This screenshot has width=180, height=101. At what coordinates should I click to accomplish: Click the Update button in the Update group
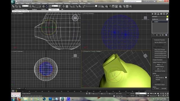point(159,82)
